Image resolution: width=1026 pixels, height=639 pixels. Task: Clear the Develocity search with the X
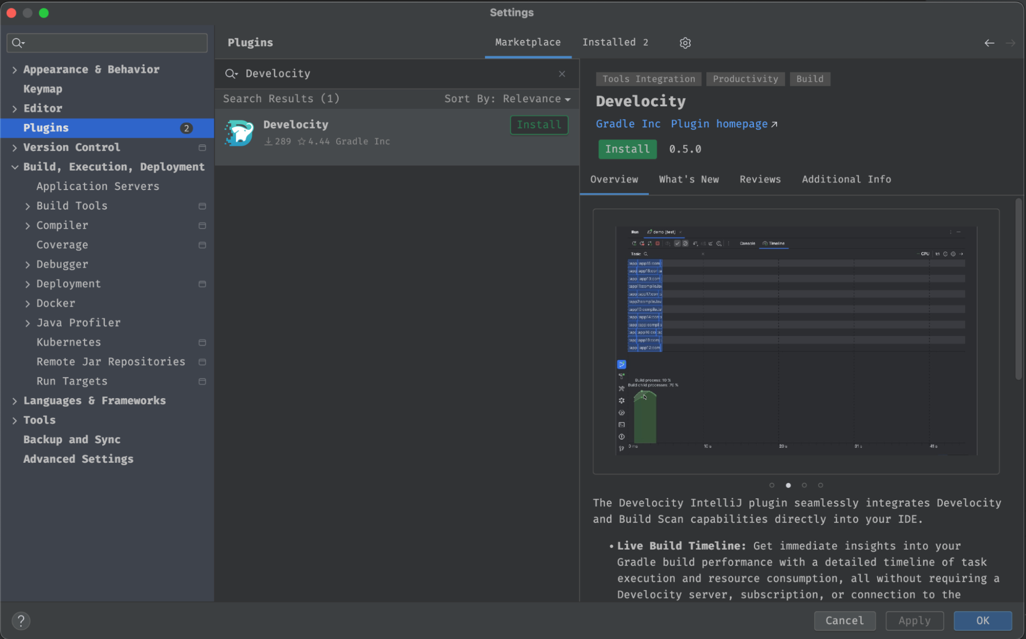562,73
